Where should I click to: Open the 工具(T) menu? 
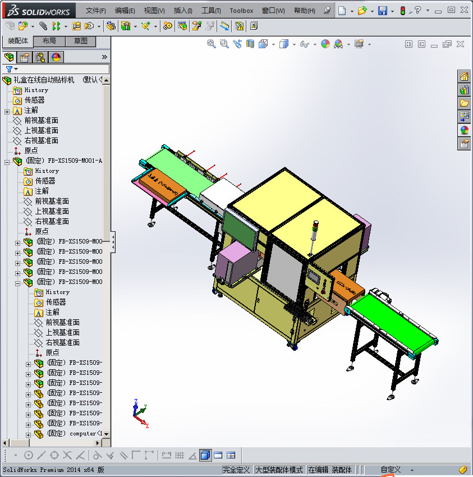point(211,11)
